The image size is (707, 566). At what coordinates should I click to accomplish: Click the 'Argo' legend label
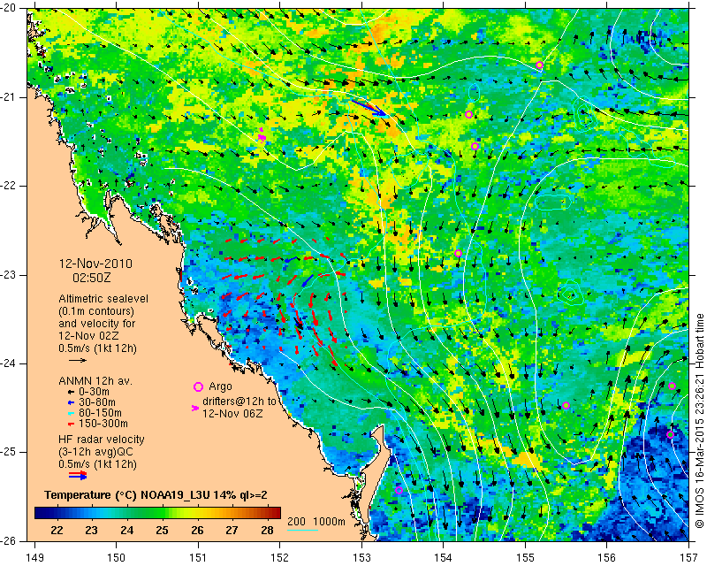(x=220, y=386)
